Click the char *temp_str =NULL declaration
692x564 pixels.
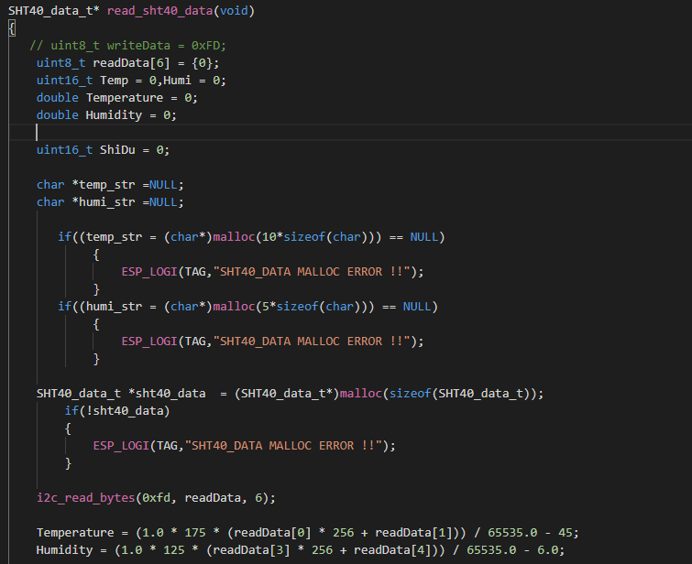tap(110, 185)
